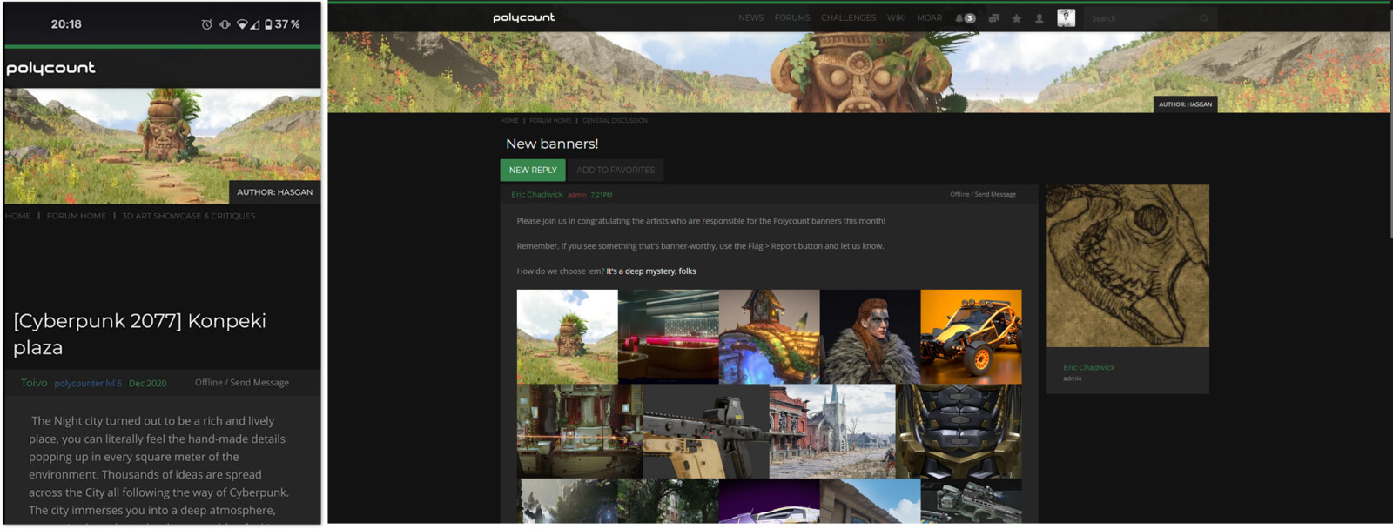Open the totem landscape thumbnail in the post
This screenshot has width=1393, height=529.
click(x=567, y=337)
